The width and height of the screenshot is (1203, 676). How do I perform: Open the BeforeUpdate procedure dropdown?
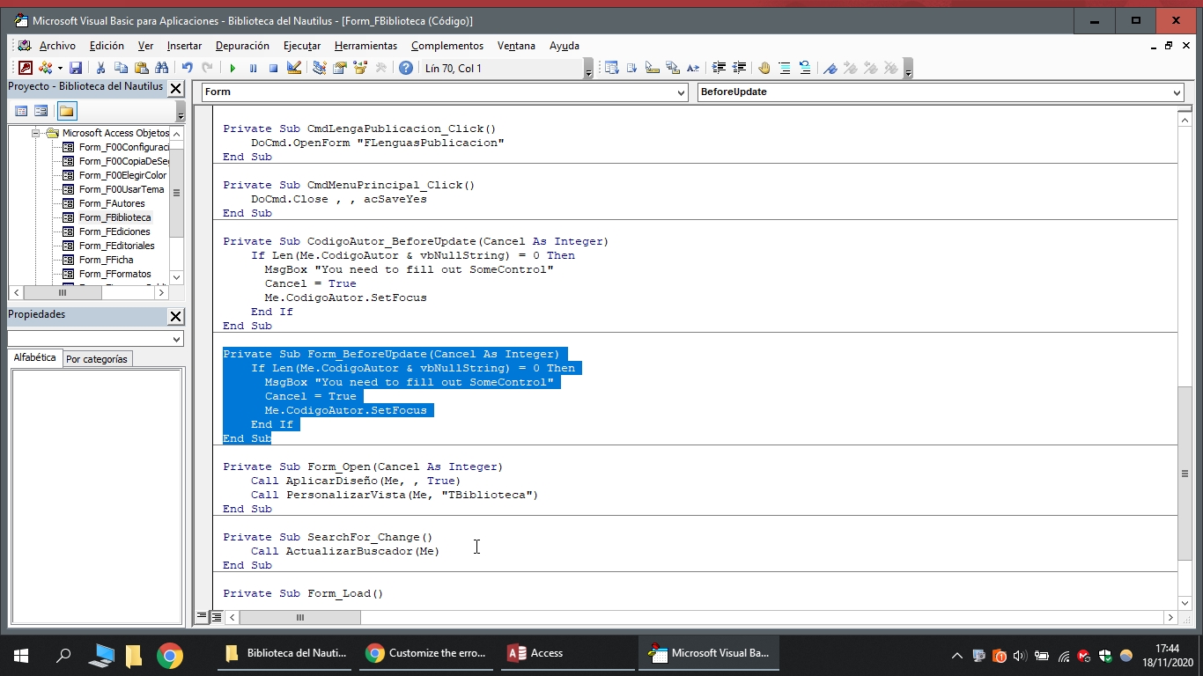click(x=1177, y=92)
